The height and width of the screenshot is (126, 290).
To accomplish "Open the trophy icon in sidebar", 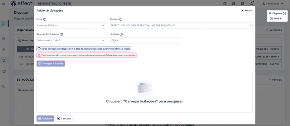I will (x=4, y=60).
